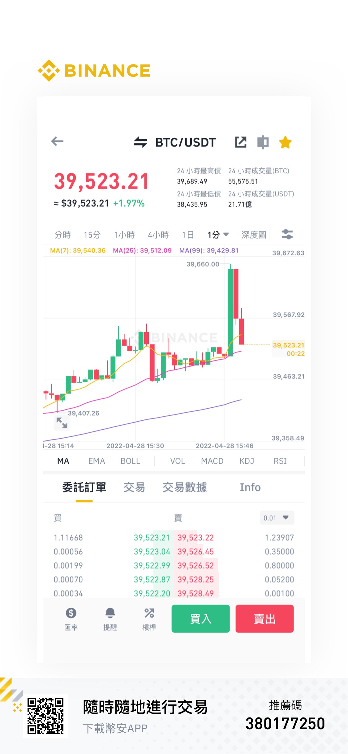This screenshot has width=348, height=754.
Task: Tap the red 賣出 sell button
Action: (264, 619)
